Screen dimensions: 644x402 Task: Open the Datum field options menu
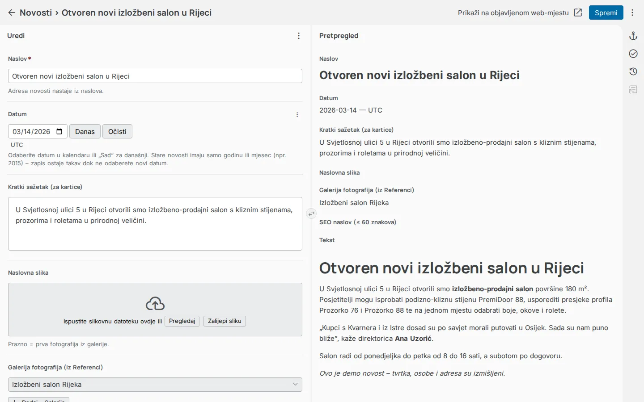pos(297,115)
